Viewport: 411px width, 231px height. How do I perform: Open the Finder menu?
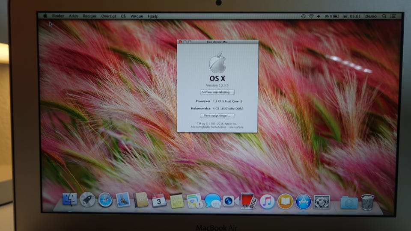coord(58,16)
